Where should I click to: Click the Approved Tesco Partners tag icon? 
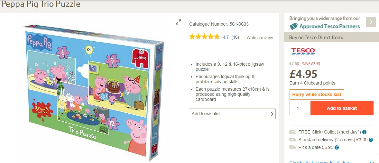(293, 26)
